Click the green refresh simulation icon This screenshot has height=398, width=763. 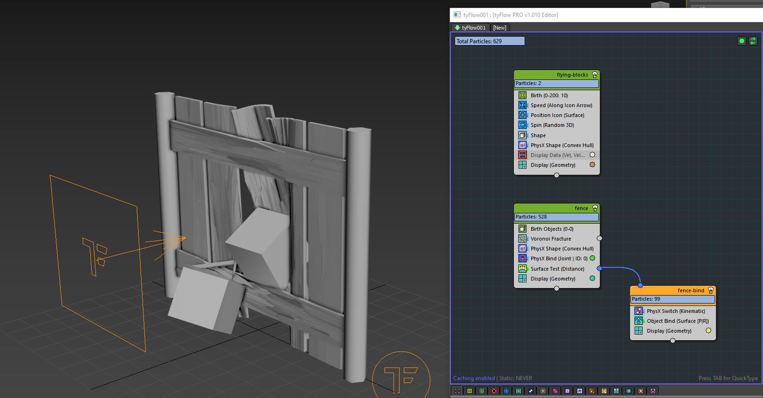click(753, 41)
